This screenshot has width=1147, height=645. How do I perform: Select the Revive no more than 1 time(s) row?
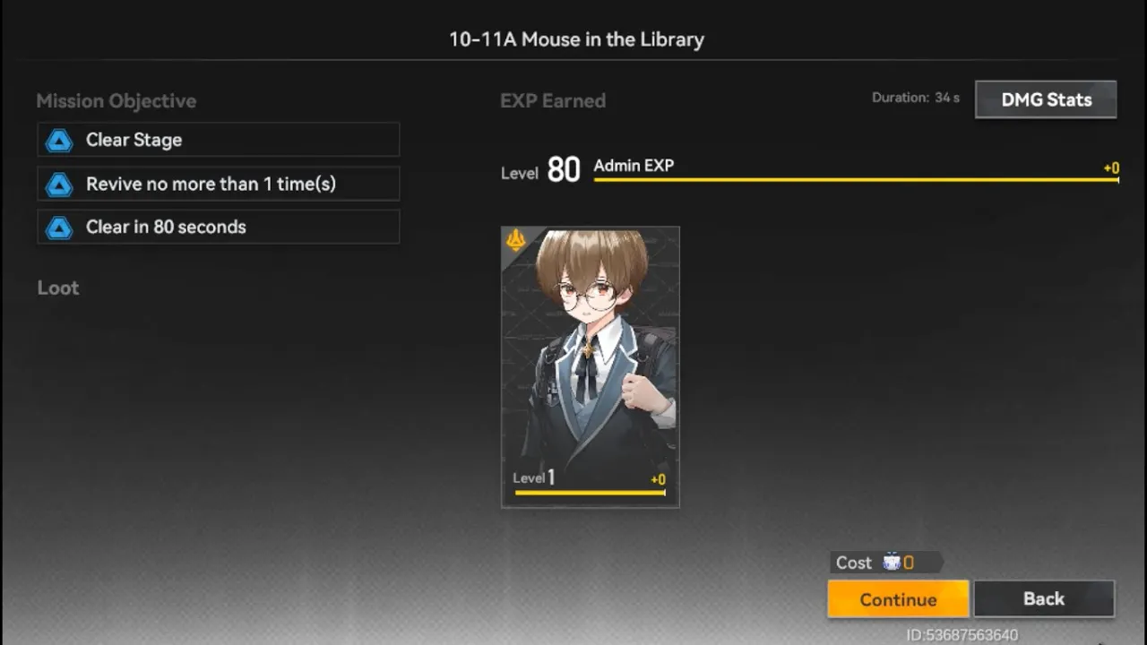pyautogui.click(x=219, y=184)
